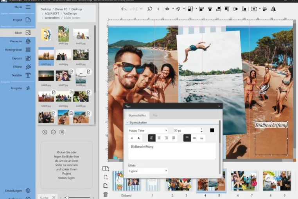
Task: Toggle bold text style
Action: click(x=139, y=138)
